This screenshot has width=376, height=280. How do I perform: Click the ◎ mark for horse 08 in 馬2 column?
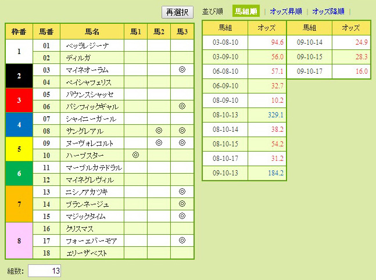click(x=159, y=131)
